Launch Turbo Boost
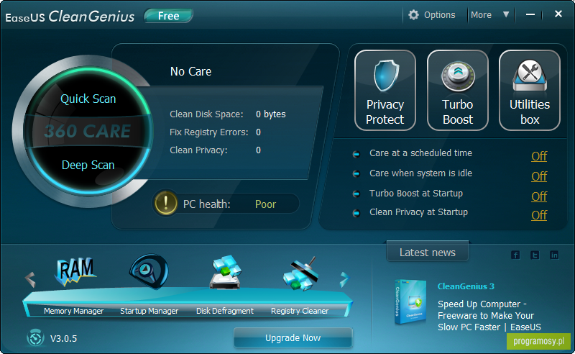 point(458,91)
